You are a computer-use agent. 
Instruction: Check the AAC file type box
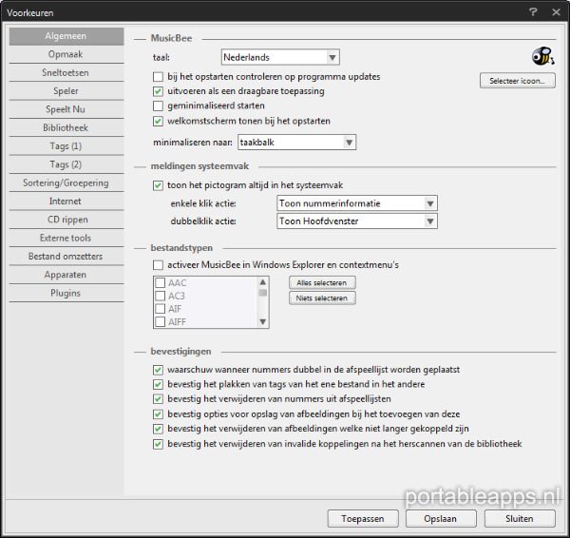coord(160,283)
